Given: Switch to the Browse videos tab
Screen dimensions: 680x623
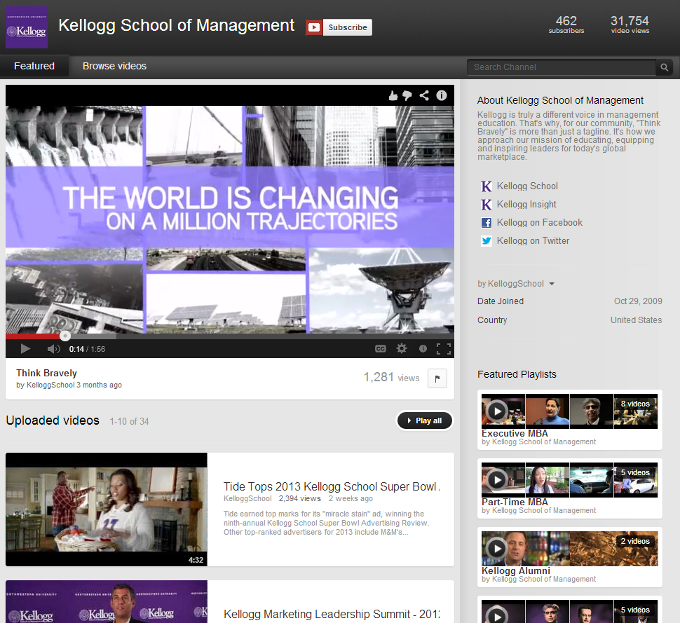Looking at the screenshot, I should tap(114, 66).
